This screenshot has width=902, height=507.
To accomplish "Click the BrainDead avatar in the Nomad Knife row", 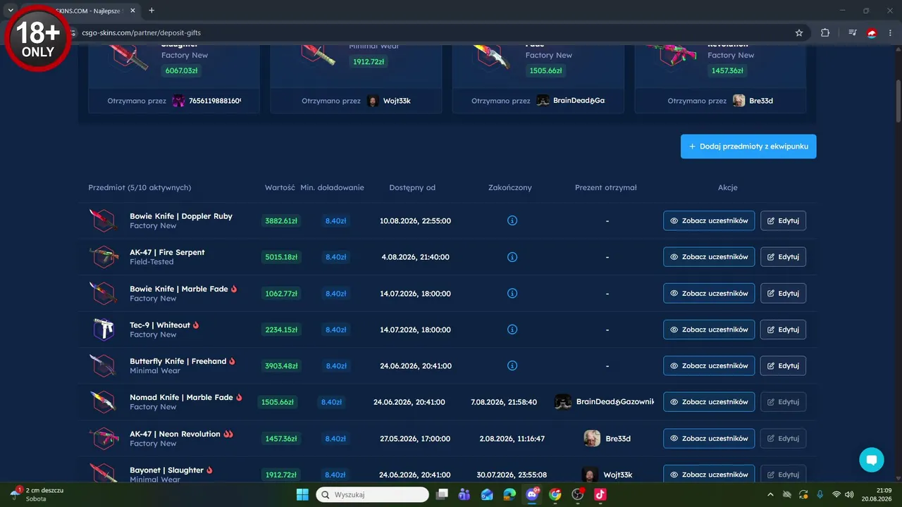I will (x=563, y=402).
